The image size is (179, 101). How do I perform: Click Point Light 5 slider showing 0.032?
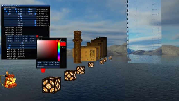click(x=21, y=48)
